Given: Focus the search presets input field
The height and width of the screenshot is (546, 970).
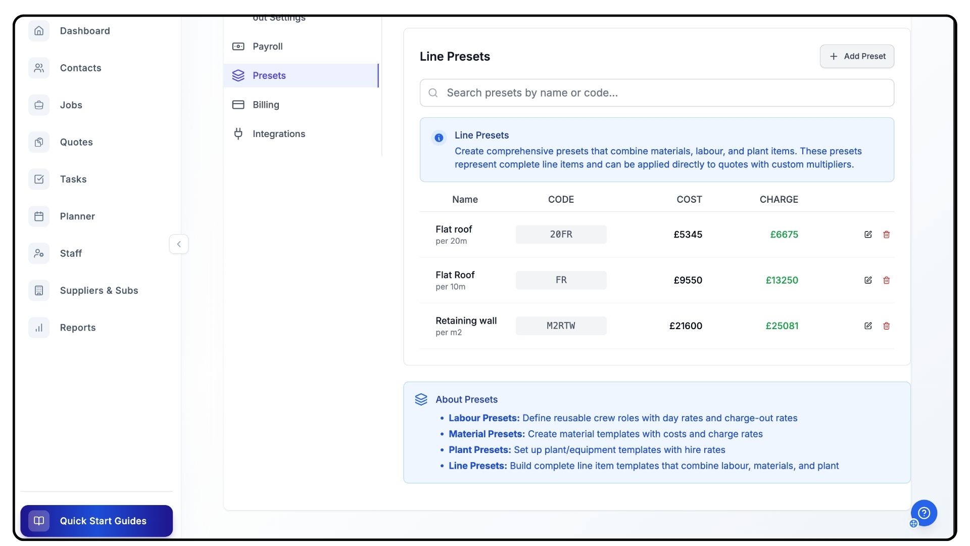Looking at the screenshot, I should [x=657, y=93].
